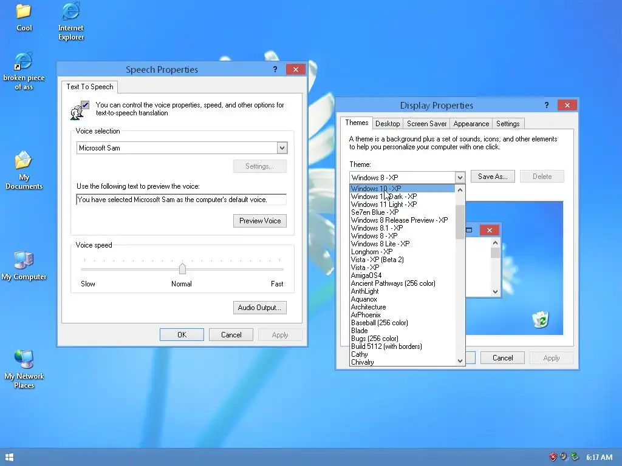The width and height of the screenshot is (622, 466).
Task: Click the help button in Display Properties
Action: coord(547,105)
